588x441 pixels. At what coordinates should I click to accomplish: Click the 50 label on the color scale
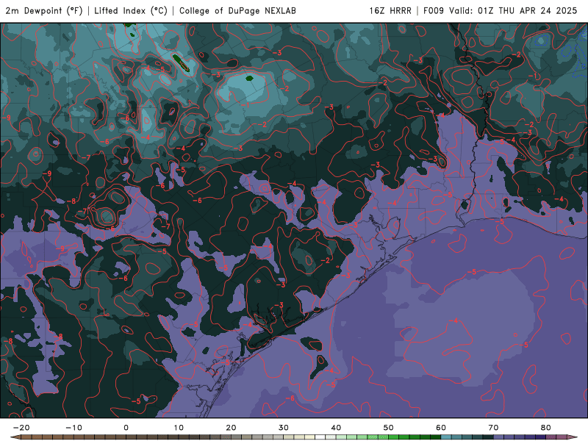389,428
